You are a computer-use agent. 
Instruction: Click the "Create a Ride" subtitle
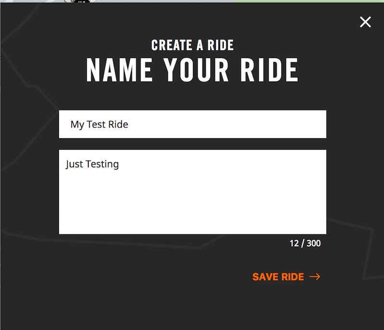point(192,46)
